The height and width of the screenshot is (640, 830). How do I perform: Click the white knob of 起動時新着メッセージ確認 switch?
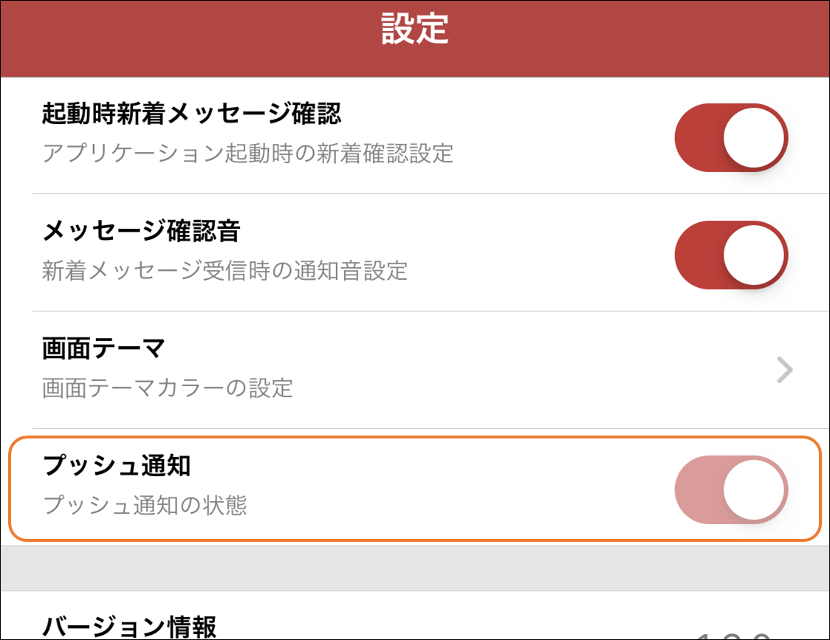(x=754, y=137)
